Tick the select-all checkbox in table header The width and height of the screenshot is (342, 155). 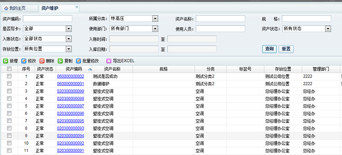pyautogui.click(x=9, y=69)
